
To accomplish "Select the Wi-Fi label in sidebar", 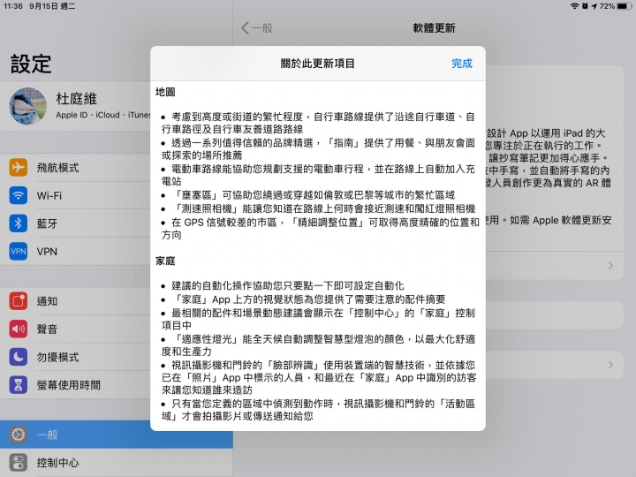I will pyautogui.click(x=49, y=196).
